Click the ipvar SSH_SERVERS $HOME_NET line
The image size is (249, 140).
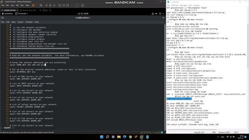click(x=25, y=114)
